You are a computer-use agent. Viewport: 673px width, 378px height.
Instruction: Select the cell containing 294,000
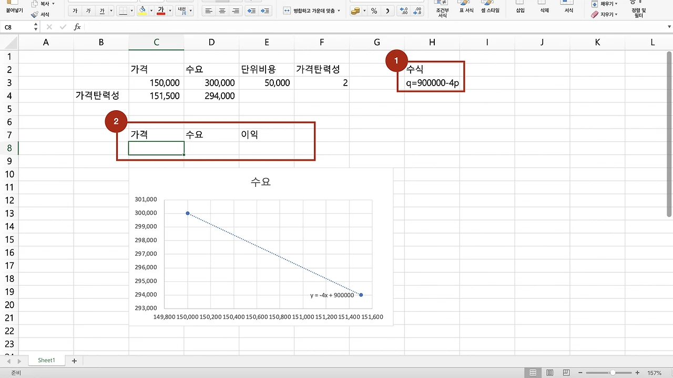211,96
